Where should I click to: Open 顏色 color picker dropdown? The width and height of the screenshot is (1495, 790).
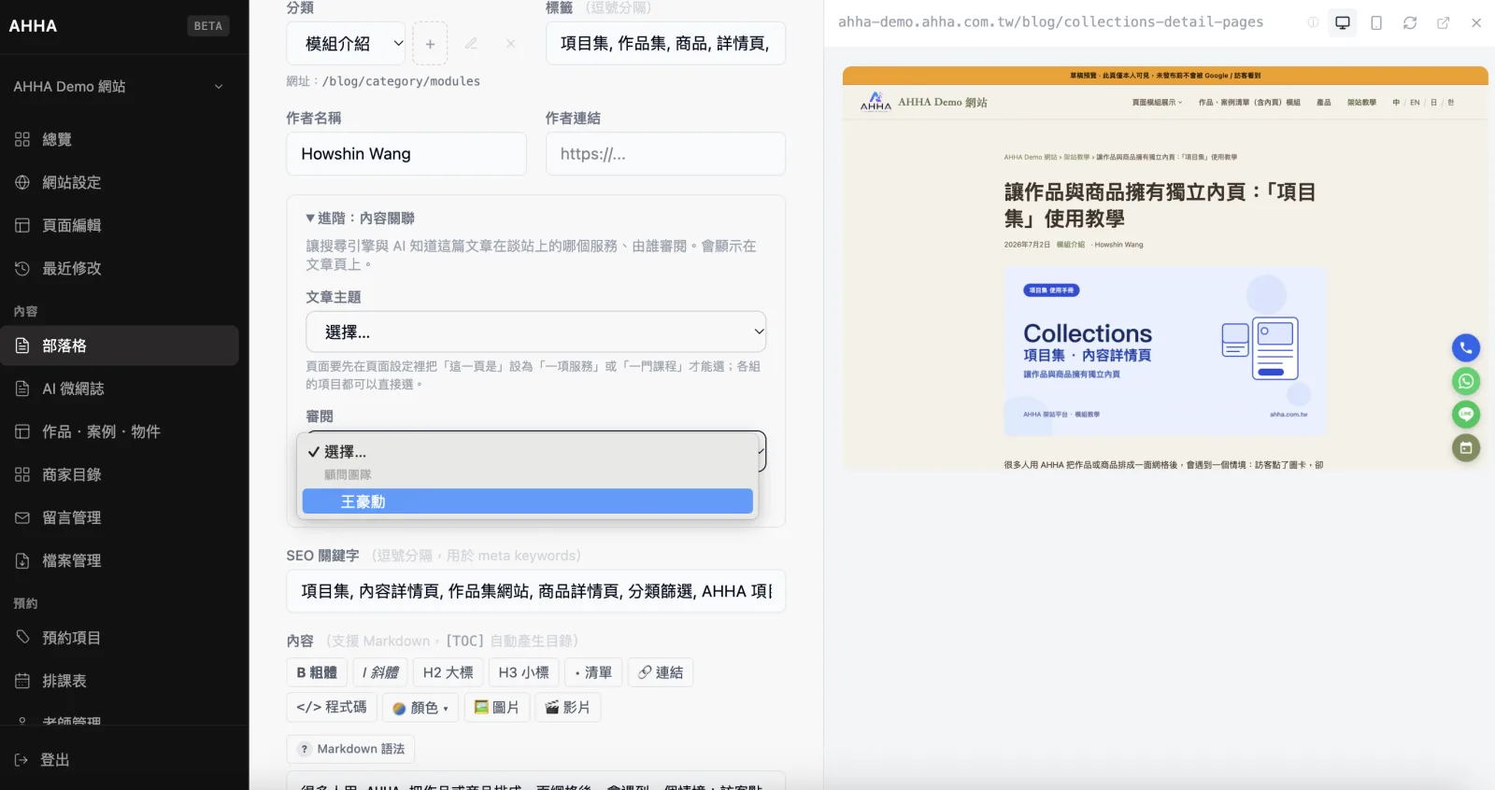[x=420, y=708]
